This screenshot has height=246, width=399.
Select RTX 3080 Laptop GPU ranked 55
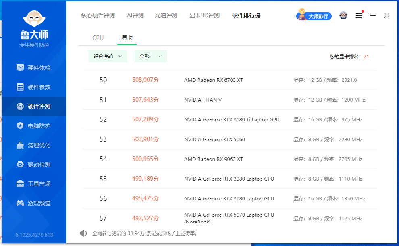point(230,179)
